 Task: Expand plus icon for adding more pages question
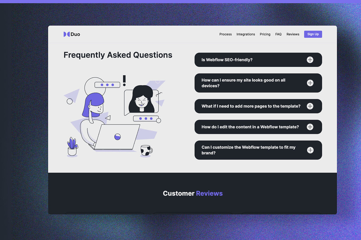click(x=310, y=106)
